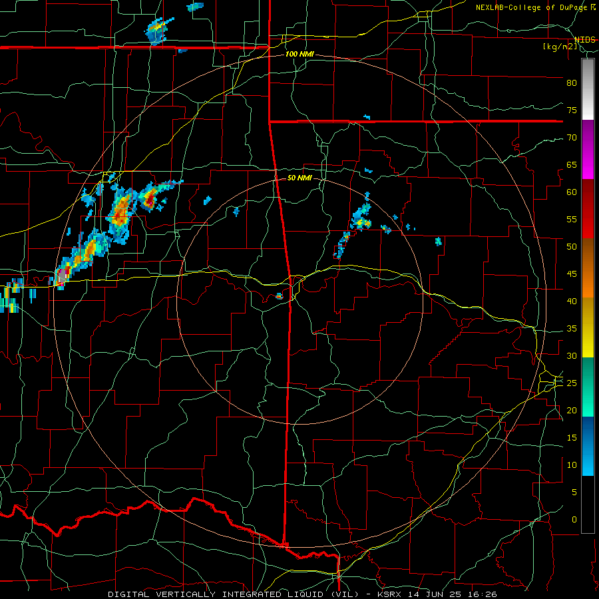The image size is (599, 599).
Task: Click the 75 value on color scale
Action: pyautogui.click(x=572, y=110)
